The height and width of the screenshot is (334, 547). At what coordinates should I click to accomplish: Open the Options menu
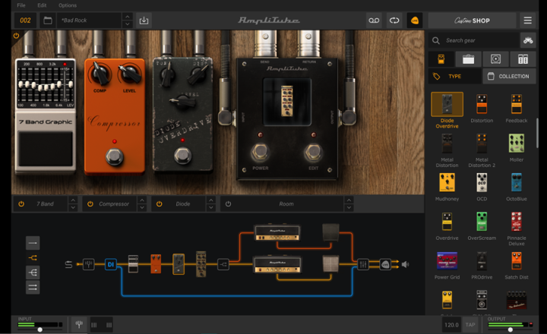click(x=68, y=5)
